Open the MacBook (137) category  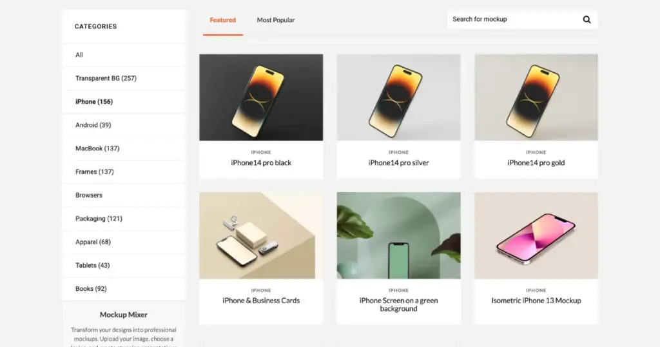pos(124,148)
